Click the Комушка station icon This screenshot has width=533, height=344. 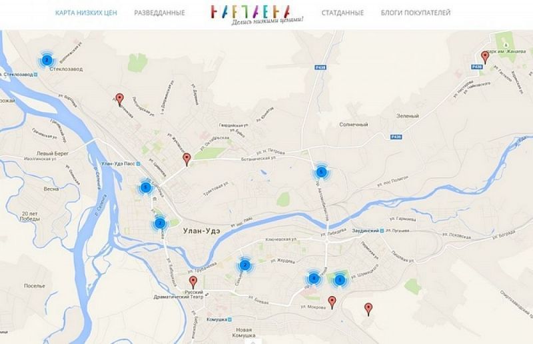[x=230, y=320]
